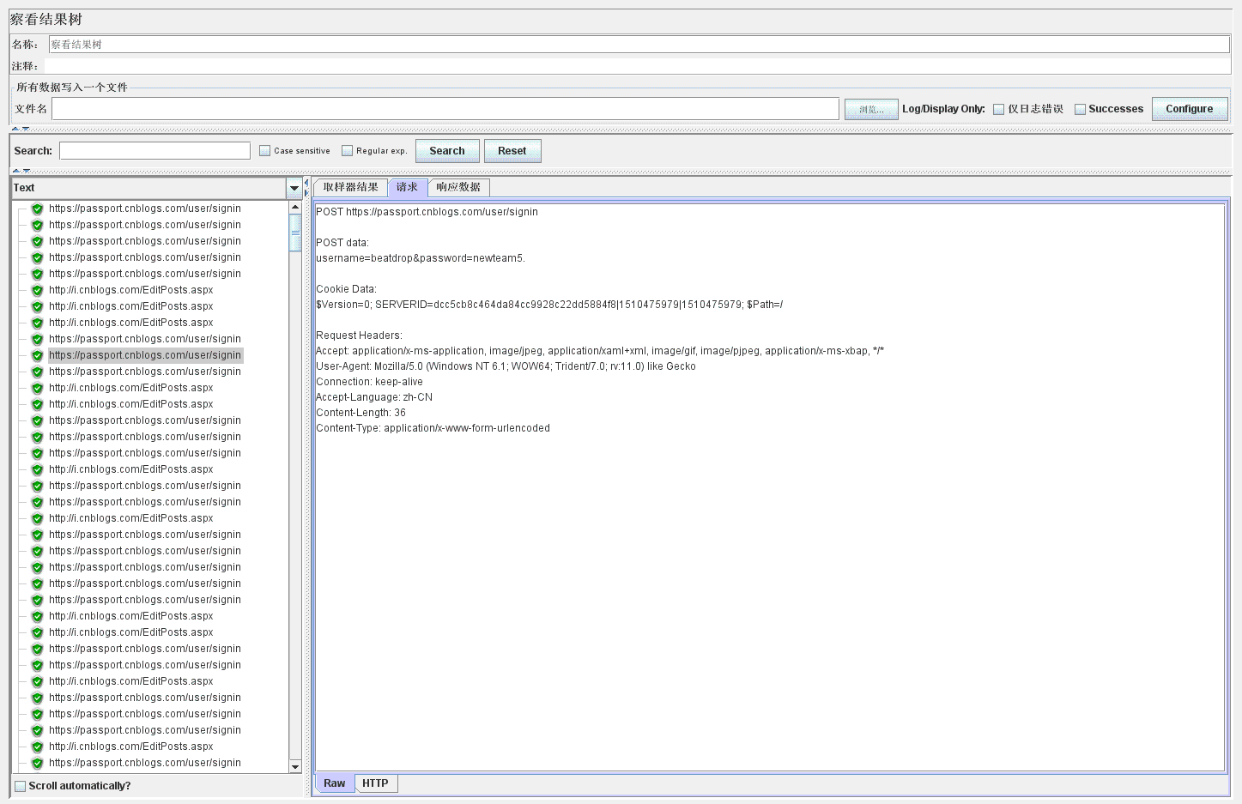Select the topmost signin result in tree

pyautogui.click(x=145, y=209)
